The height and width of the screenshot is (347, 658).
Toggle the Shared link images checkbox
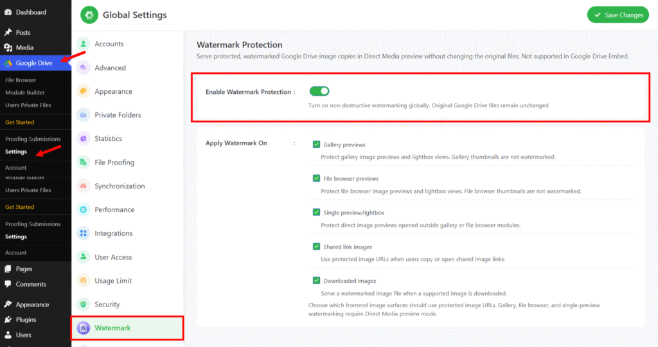(x=316, y=246)
